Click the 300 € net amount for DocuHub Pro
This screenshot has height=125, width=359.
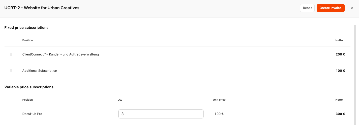pyautogui.click(x=340, y=114)
